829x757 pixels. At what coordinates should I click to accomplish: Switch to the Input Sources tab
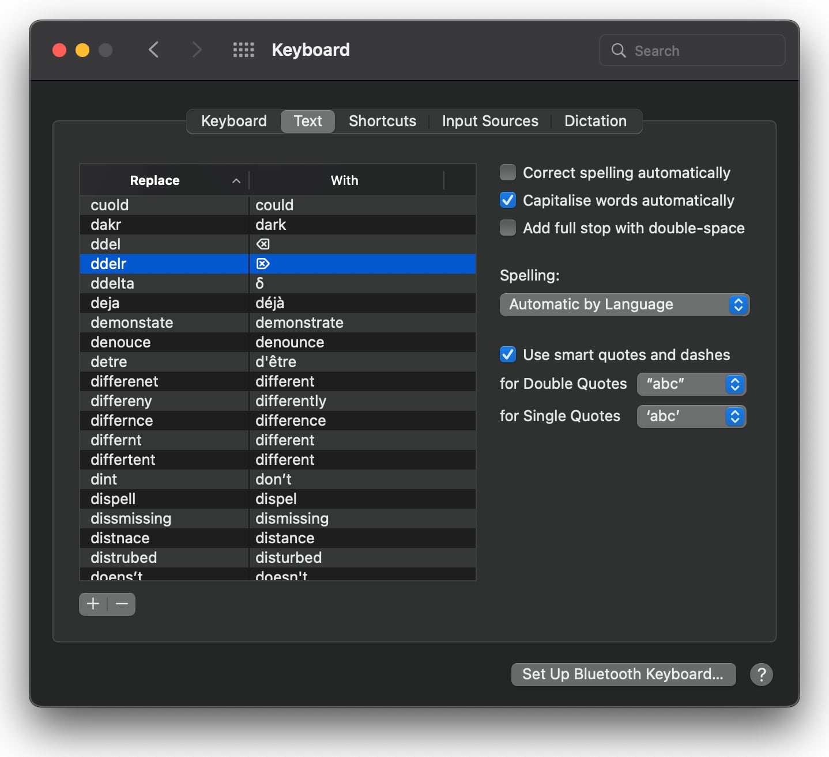tap(490, 121)
